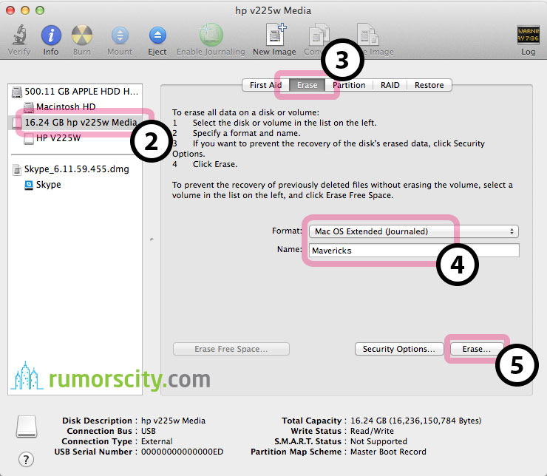Switch to the Restore tab
This screenshot has height=476, width=547.
(429, 85)
